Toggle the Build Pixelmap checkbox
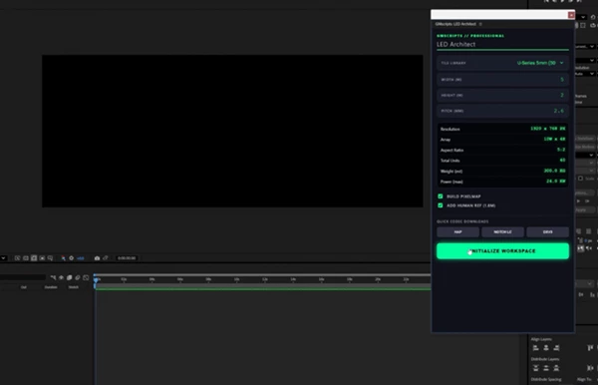The height and width of the screenshot is (385, 598). click(441, 196)
